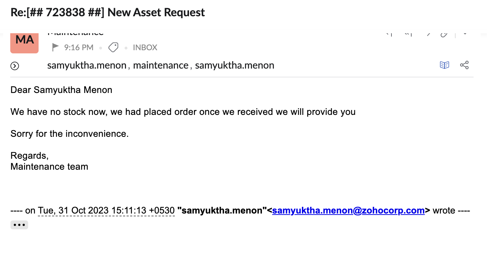This screenshot has height=263, width=487.
Task: Click the 9:16 PM timestamp
Action: click(x=79, y=47)
